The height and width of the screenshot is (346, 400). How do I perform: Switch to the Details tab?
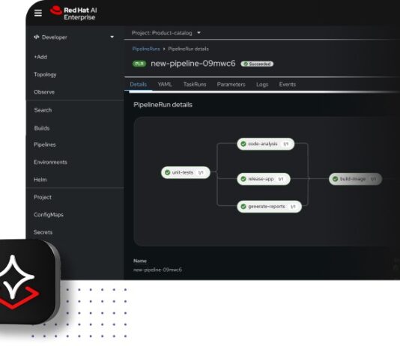139,85
